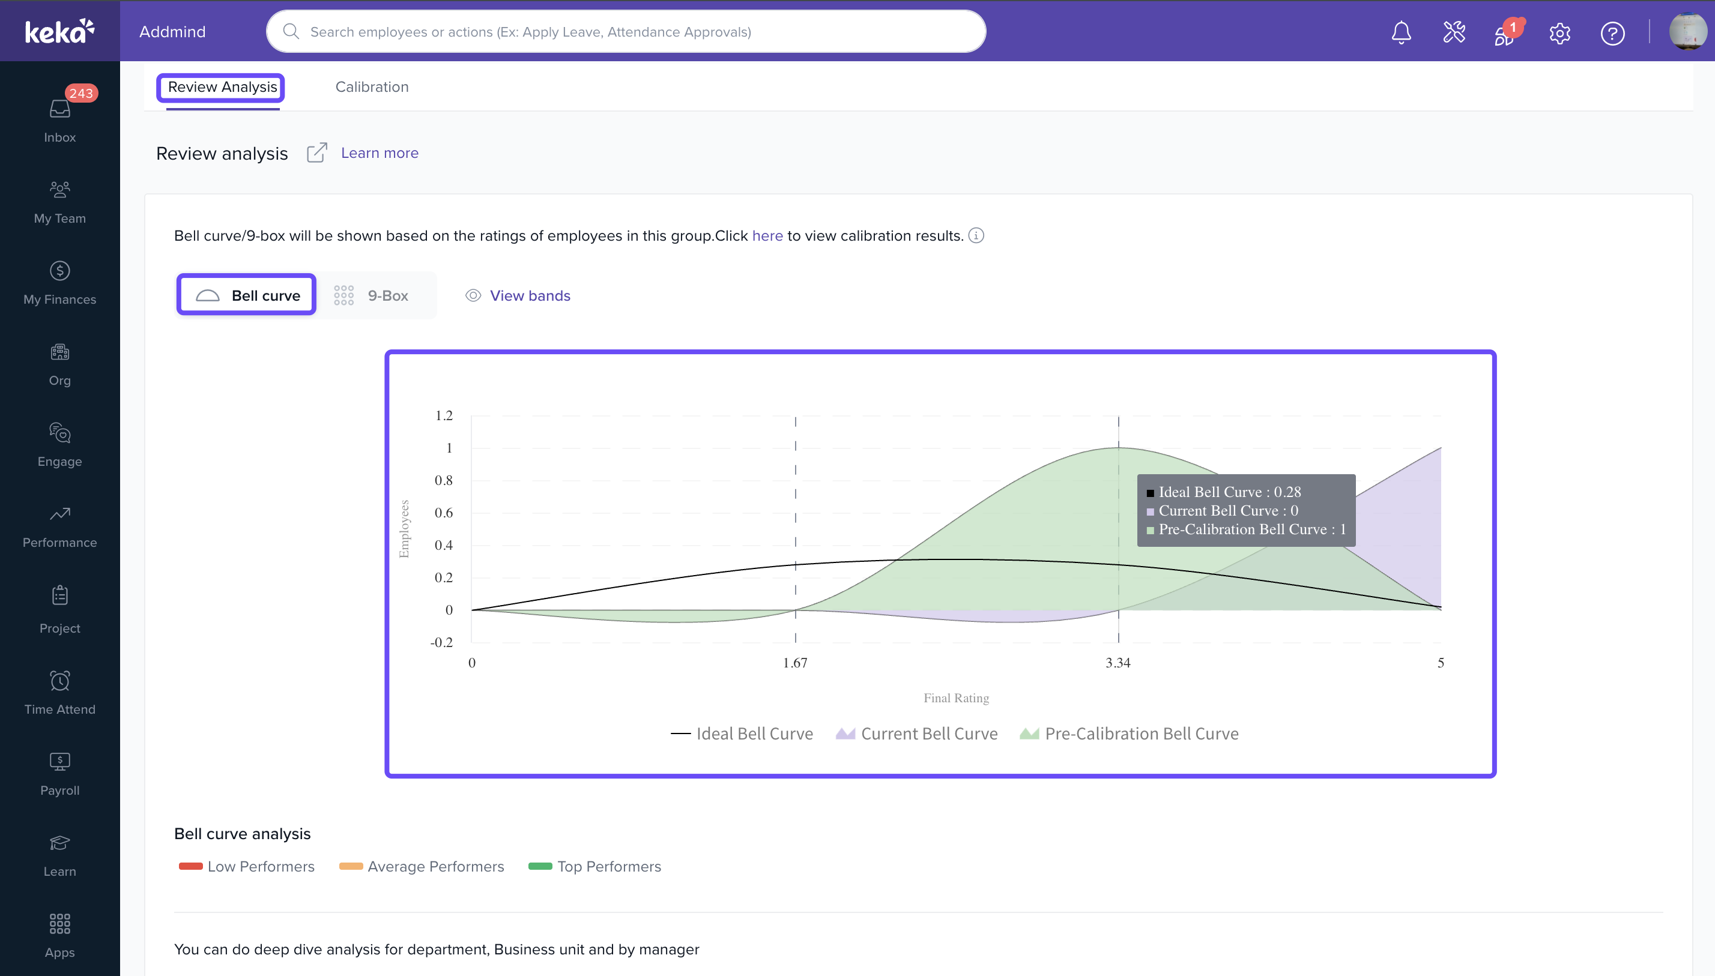Open the Learn more link

(380, 153)
